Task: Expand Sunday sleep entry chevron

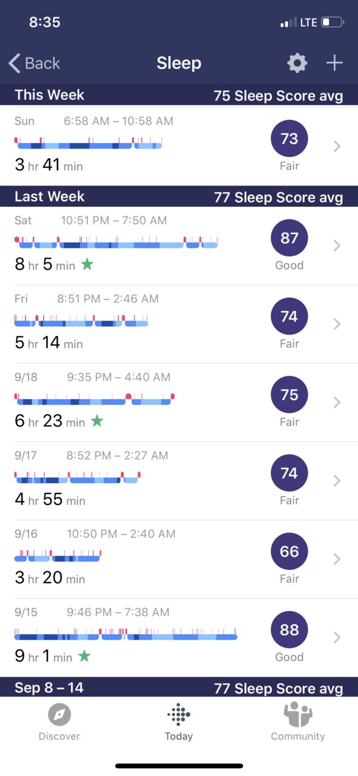Action: 337,146
